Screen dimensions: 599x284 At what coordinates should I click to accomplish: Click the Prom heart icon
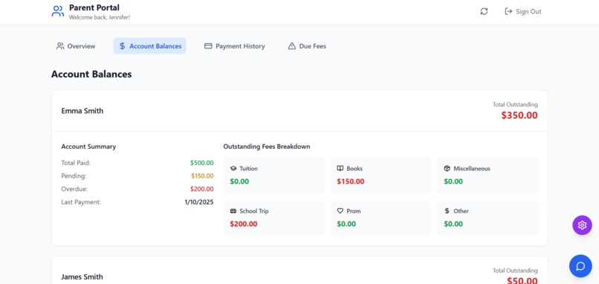click(340, 211)
